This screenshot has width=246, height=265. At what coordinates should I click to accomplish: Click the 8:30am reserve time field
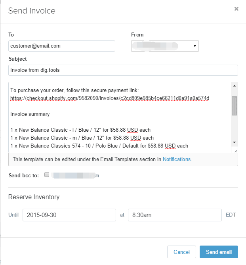[x=174, y=215]
